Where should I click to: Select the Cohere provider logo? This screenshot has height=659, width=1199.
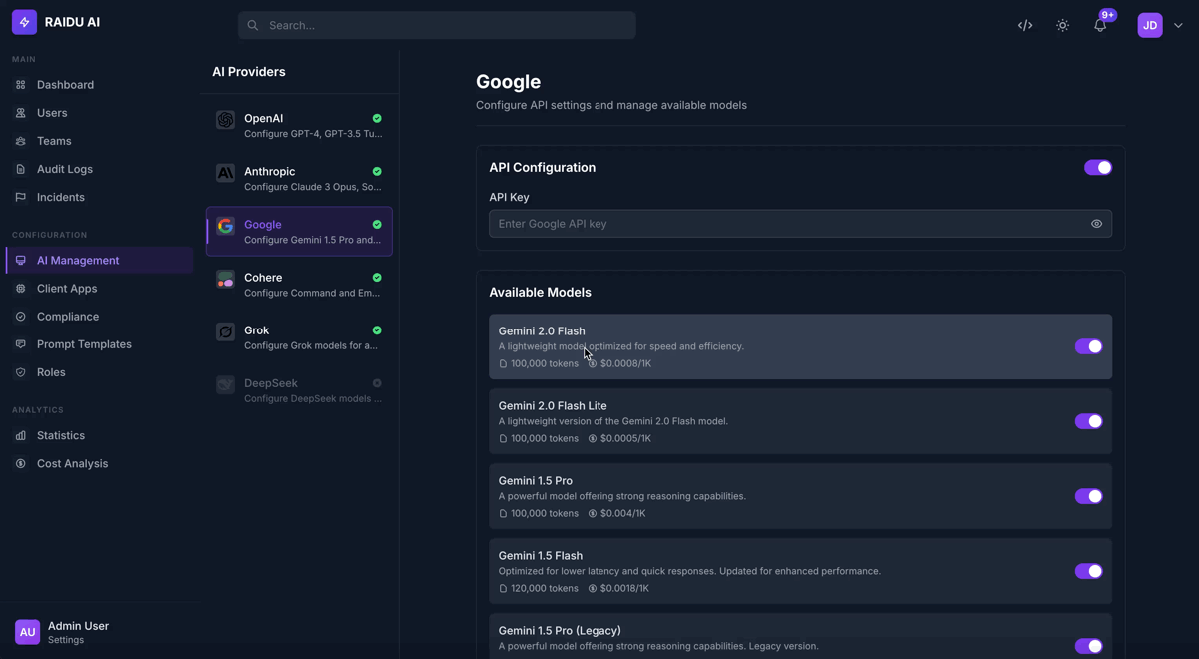click(226, 279)
